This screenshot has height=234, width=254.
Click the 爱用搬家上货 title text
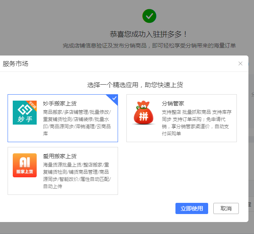pos(60,156)
